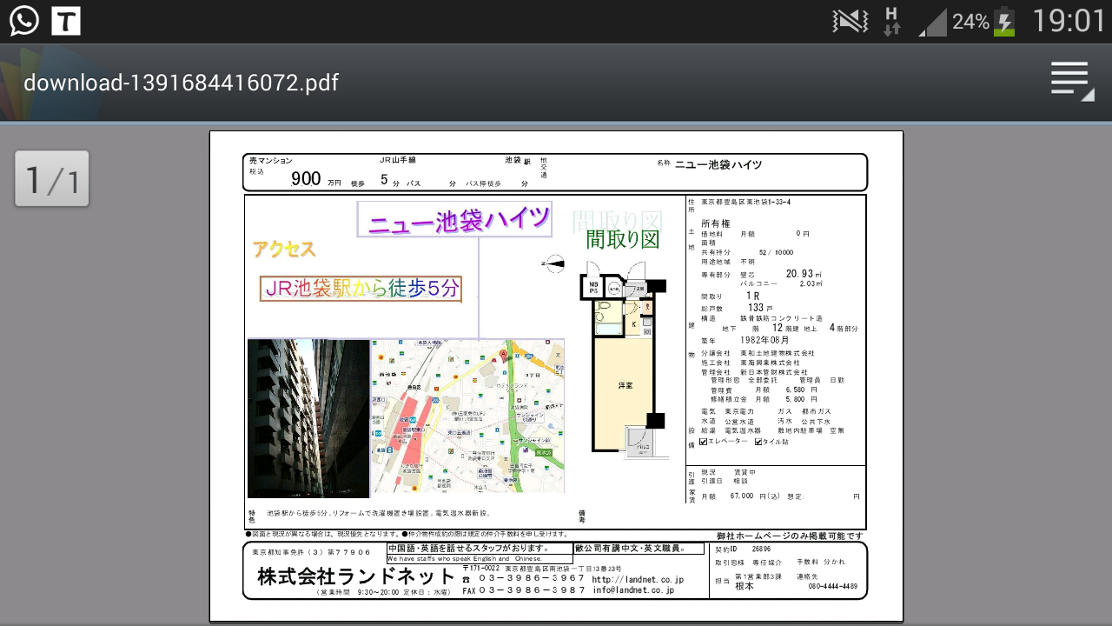Tap the 133 戸 total units value
This screenshot has height=626, width=1112.
coord(760,308)
